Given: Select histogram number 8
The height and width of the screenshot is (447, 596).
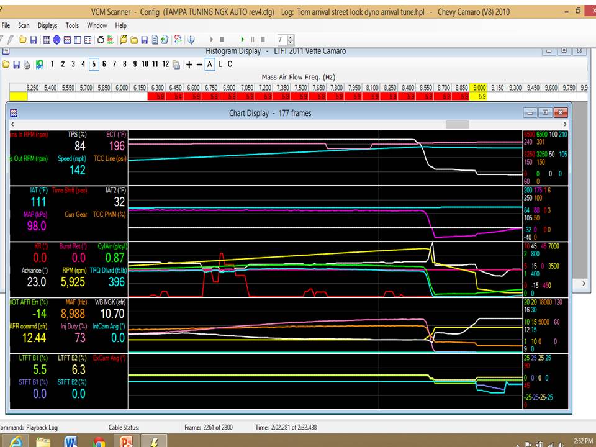Looking at the screenshot, I should 125,64.
